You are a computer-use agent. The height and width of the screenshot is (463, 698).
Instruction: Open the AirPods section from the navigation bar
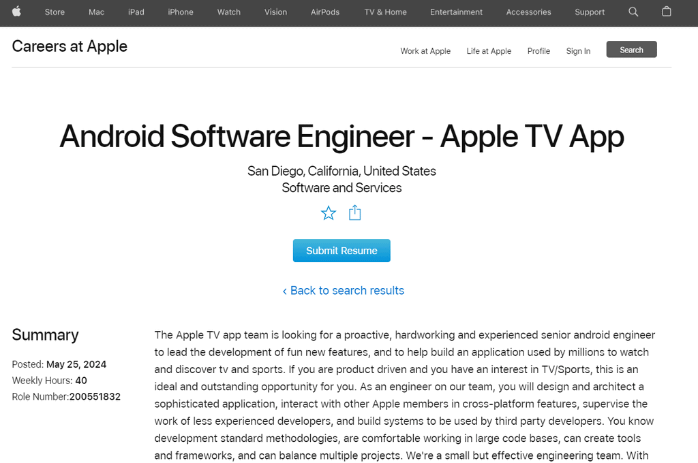tap(324, 12)
